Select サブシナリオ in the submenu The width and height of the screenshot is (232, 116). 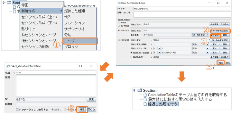coord(80,29)
